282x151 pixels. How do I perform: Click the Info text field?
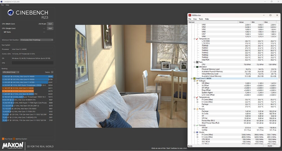[32, 63]
